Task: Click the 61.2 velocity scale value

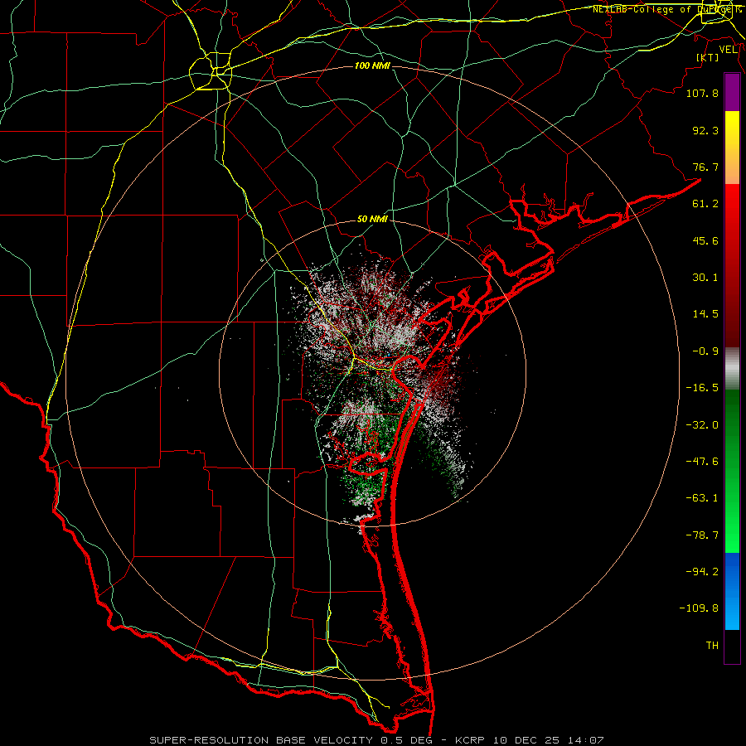Action: (x=705, y=204)
